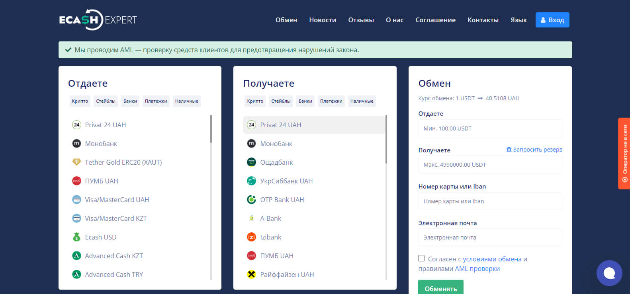The height and width of the screenshot is (294, 630).
Task: Click Privat 24 UAH icon in Отдаете list
Action: pyautogui.click(x=76, y=125)
